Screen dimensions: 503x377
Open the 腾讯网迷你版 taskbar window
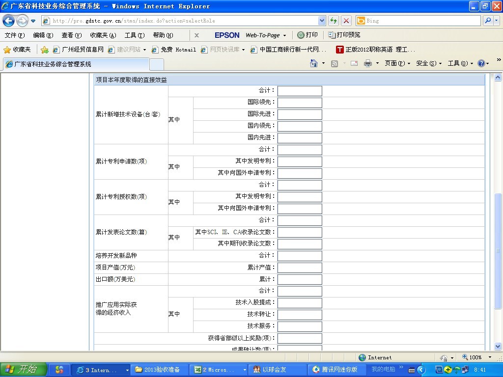[337, 370]
